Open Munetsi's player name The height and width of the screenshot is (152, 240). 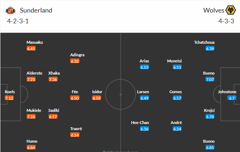[175, 61]
